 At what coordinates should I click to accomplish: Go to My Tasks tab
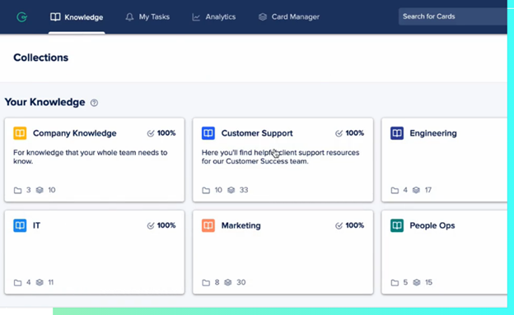coord(147,16)
